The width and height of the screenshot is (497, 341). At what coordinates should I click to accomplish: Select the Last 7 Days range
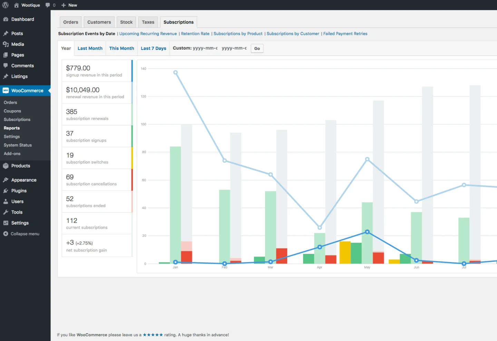[x=154, y=48]
